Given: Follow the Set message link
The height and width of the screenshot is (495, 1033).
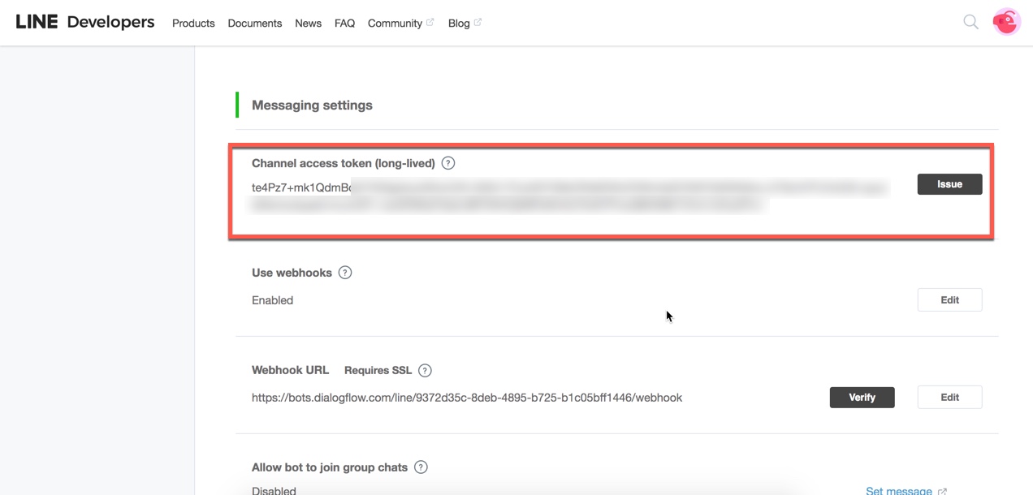Looking at the screenshot, I should pyautogui.click(x=898, y=490).
